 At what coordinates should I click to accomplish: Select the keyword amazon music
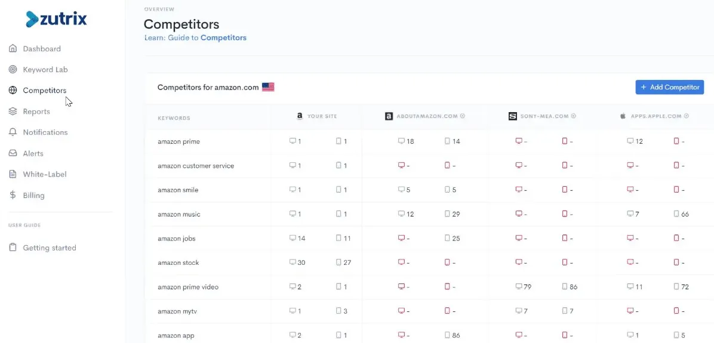click(x=179, y=214)
